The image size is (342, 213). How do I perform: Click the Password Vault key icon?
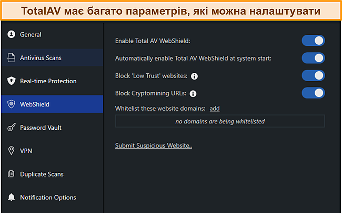[11, 128]
